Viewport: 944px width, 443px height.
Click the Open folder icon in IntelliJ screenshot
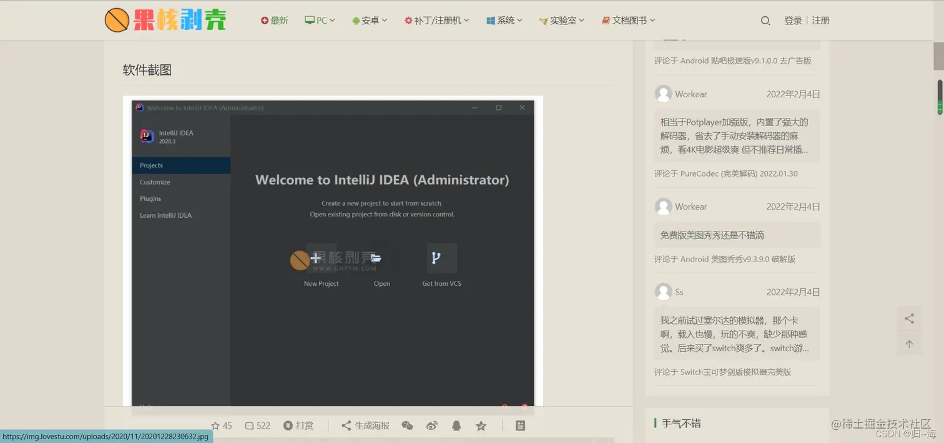[x=376, y=258]
